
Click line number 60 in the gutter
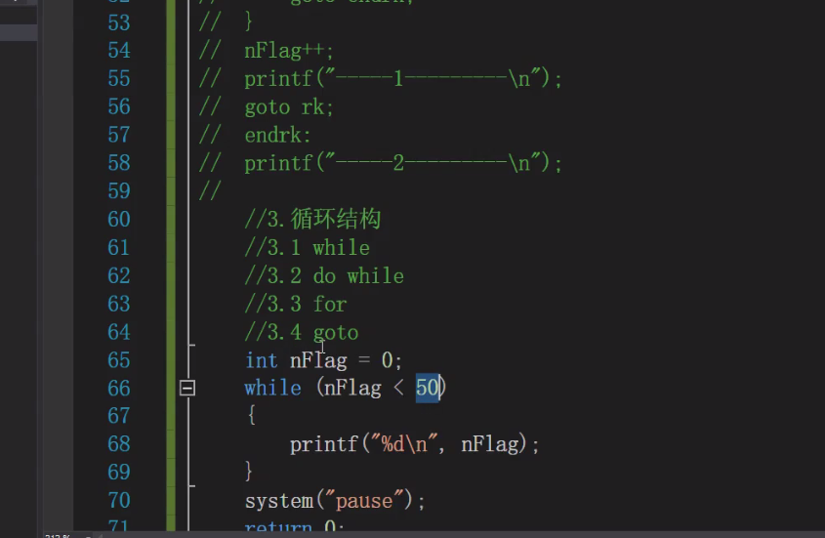118,220
